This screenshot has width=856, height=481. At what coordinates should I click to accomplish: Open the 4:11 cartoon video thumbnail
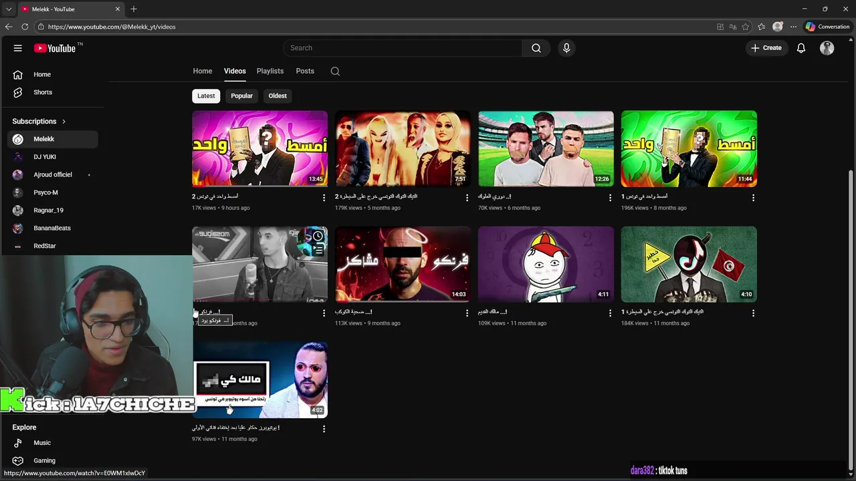546,265
